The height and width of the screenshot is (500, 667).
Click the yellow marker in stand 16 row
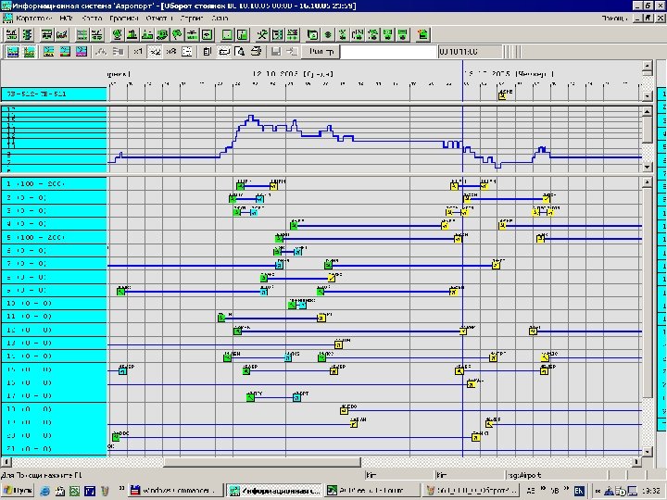(x=471, y=384)
